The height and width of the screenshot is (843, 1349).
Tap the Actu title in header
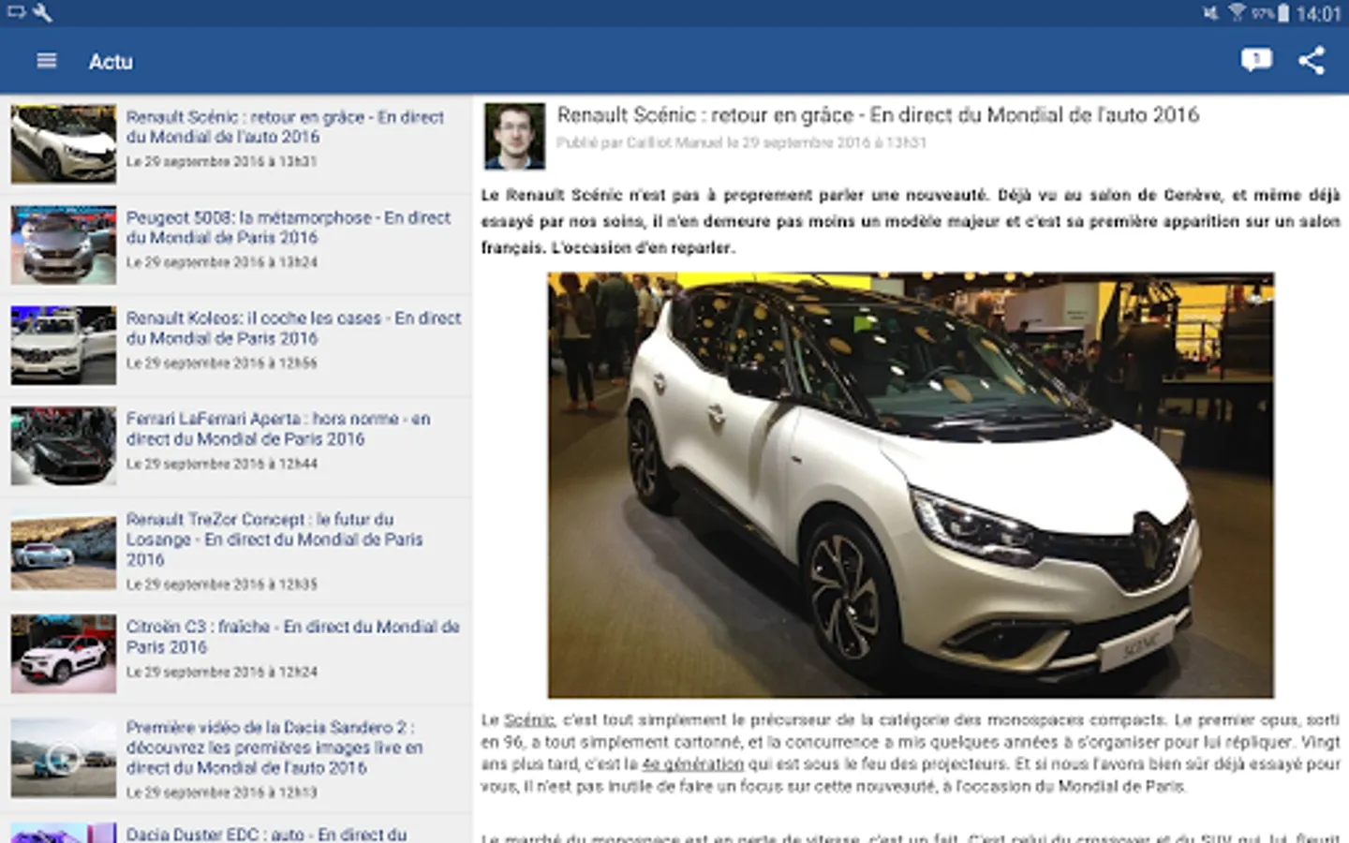pyautogui.click(x=111, y=62)
